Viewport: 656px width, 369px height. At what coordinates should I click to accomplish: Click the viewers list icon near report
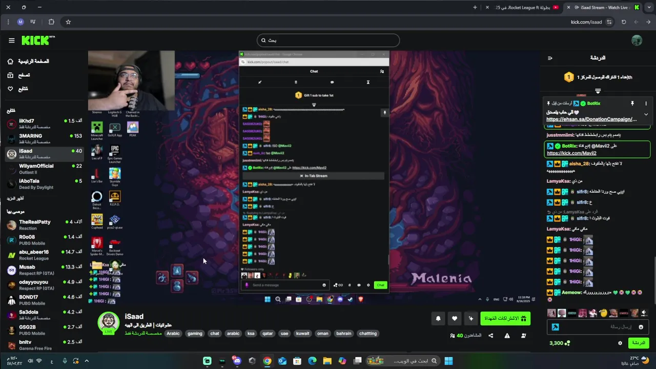[x=523, y=336]
